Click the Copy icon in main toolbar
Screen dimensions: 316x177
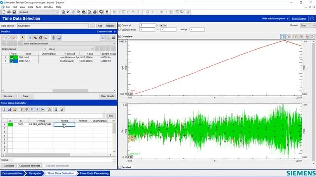79,12
